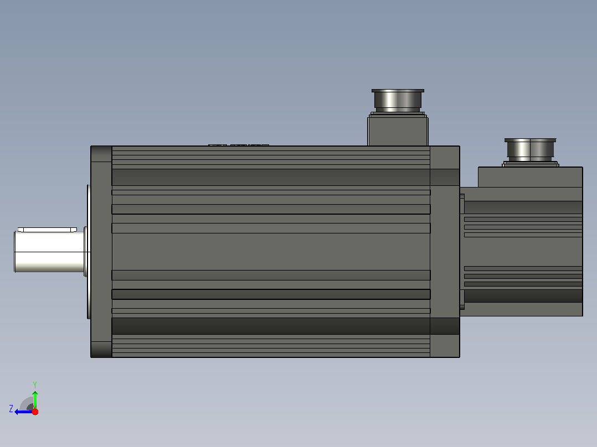Click the green Y axis arrow of the triad

(x=35, y=399)
